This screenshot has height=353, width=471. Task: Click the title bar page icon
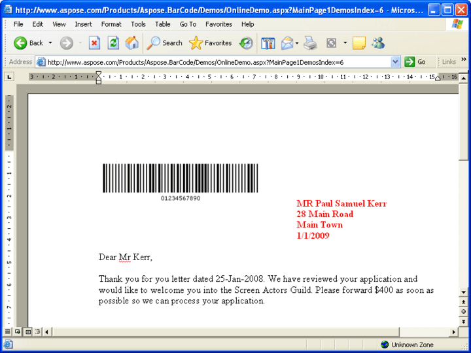8,10
